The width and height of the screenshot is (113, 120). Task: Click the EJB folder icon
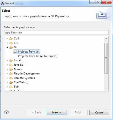point(11,43)
